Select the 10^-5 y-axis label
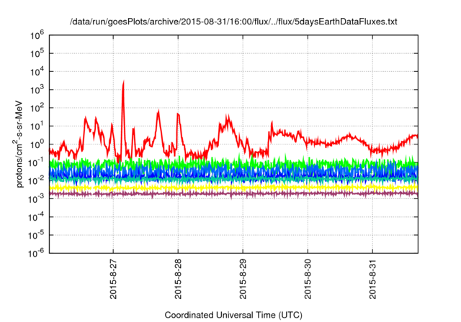Image resolution: width=461 pixels, height=322 pixels. point(36,236)
